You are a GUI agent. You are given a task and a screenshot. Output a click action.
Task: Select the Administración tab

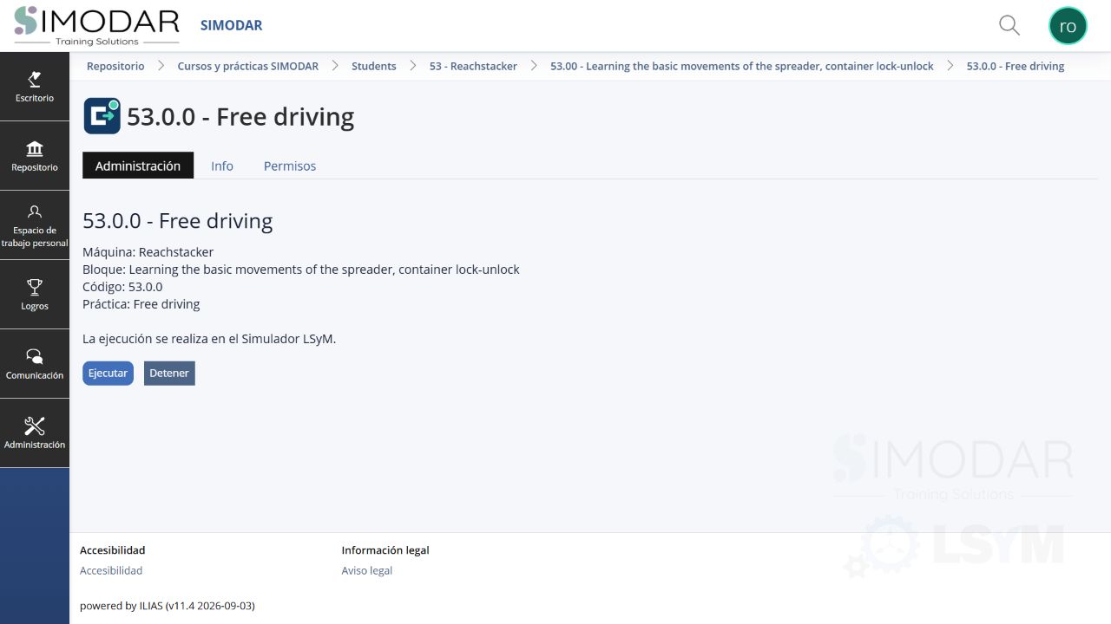pos(138,166)
